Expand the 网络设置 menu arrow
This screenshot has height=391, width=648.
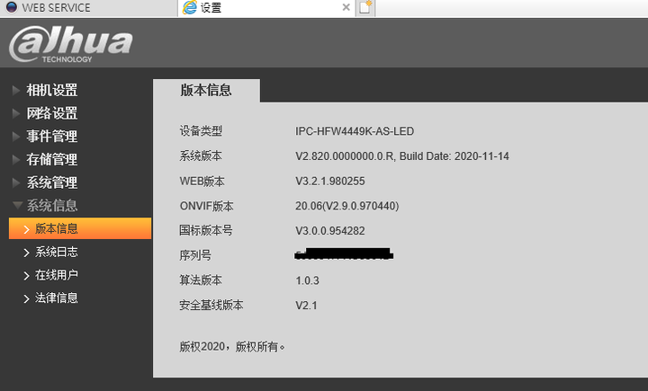click(16, 113)
